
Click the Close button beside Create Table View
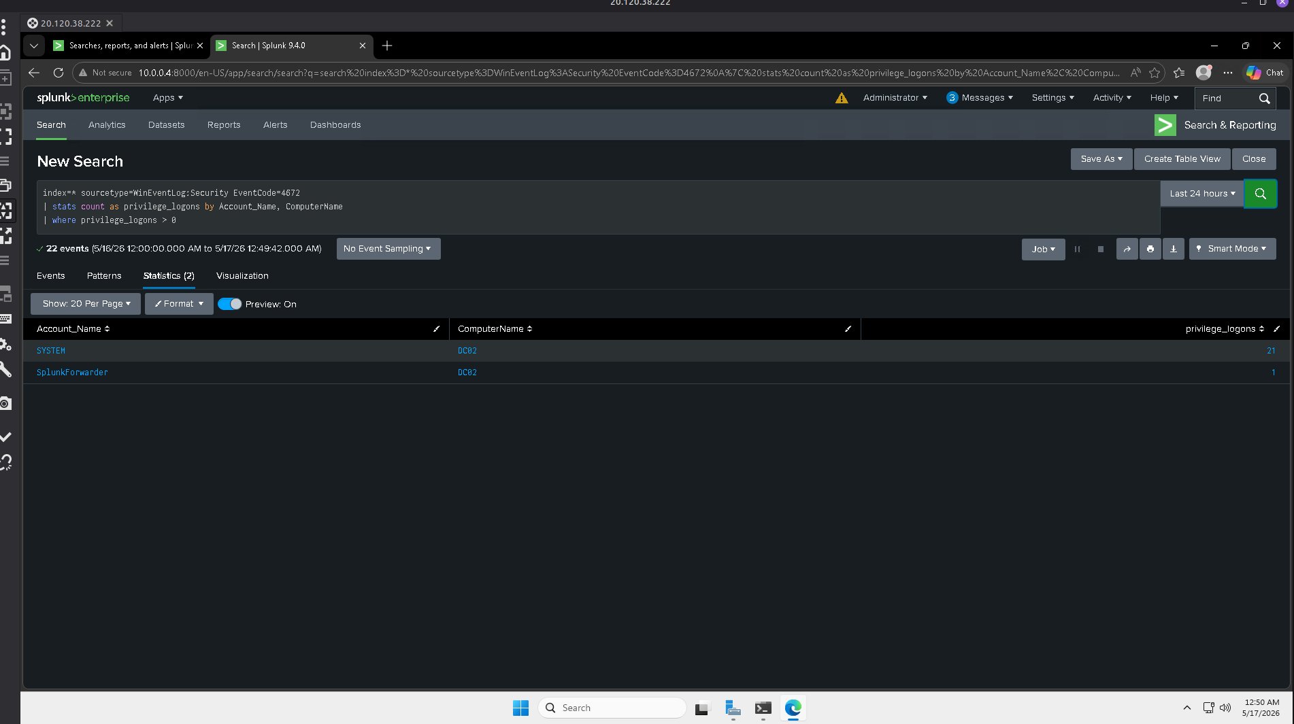(x=1254, y=159)
